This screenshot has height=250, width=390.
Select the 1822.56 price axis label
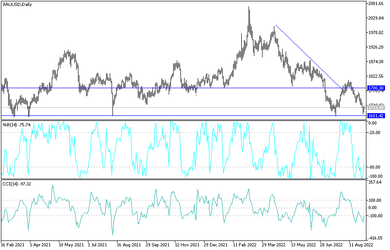point(376,76)
